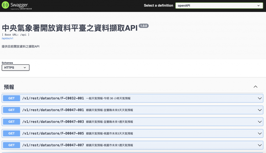Open the HTTPS schemes dropdown
266x153 pixels.
[15, 68]
